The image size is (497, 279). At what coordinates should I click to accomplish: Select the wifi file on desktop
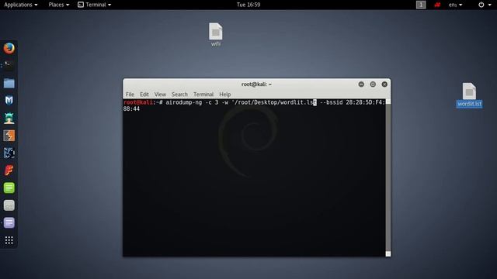point(216,34)
